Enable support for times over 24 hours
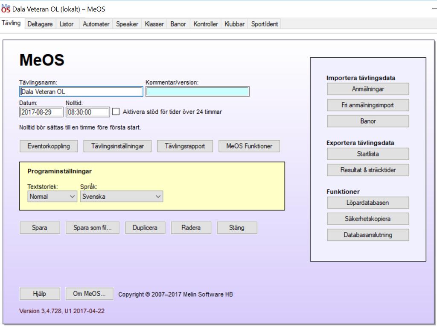 [x=116, y=112]
